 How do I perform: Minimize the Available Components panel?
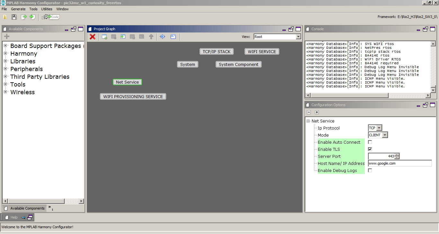(x=67, y=30)
